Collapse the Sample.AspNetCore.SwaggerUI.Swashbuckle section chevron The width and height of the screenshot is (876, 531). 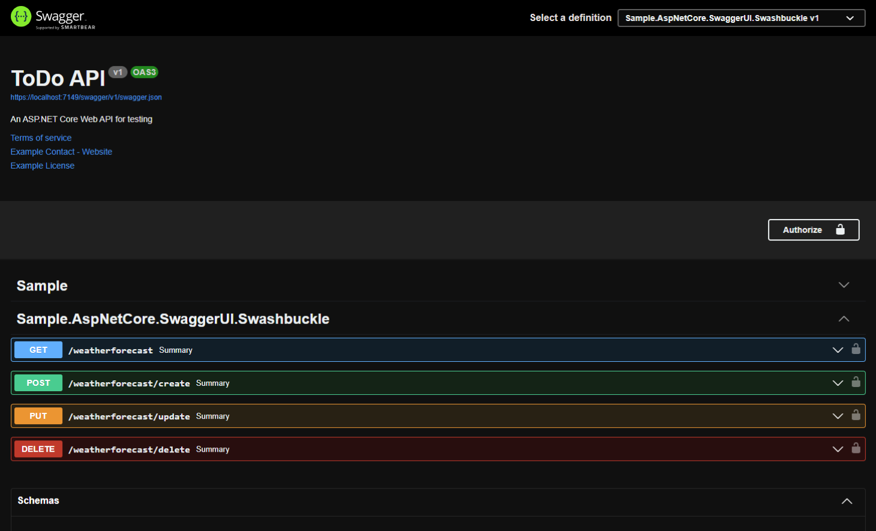[844, 319]
